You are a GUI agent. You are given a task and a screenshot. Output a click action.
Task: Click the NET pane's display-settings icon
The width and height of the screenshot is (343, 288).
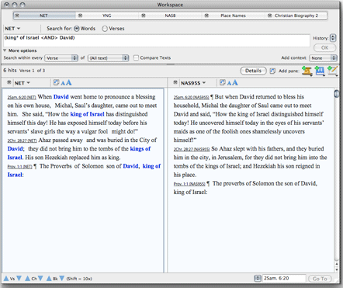pos(56,82)
